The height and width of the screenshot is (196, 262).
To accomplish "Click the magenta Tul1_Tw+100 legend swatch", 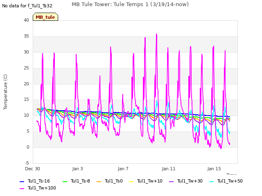I will (22, 189).
